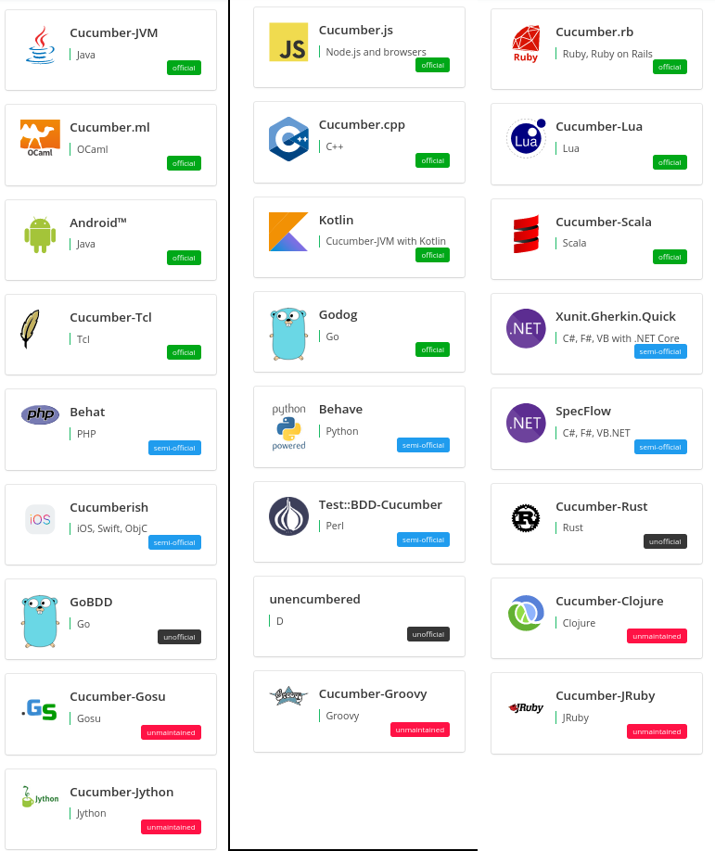Click 'C#, F#, VB.NET' text
Image resolution: width=715 pixels, height=851 pixels.
pyautogui.click(x=596, y=433)
